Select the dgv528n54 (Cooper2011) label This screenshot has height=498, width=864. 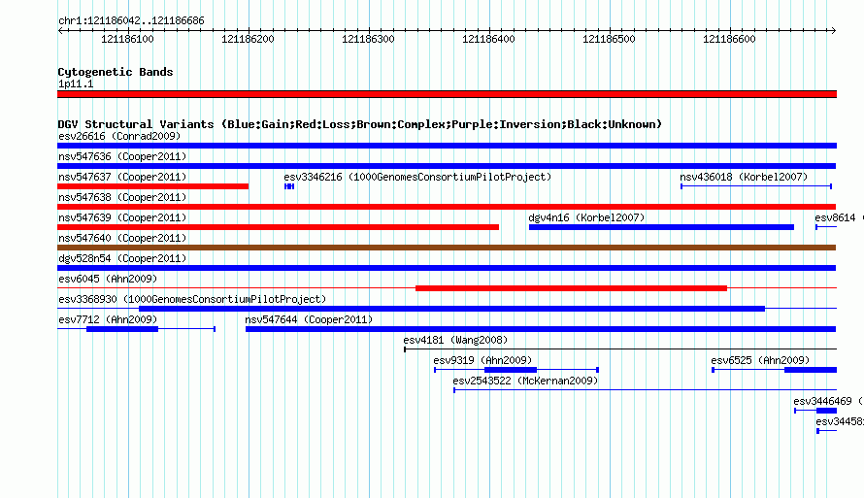pos(122,258)
